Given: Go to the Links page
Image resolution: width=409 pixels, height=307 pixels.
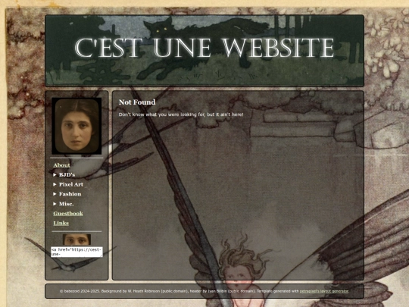Looking at the screenshot, I should pos(61,223).
